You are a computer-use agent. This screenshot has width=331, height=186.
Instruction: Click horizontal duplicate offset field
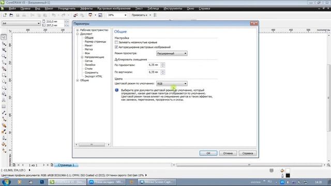(x=154, y=65)
